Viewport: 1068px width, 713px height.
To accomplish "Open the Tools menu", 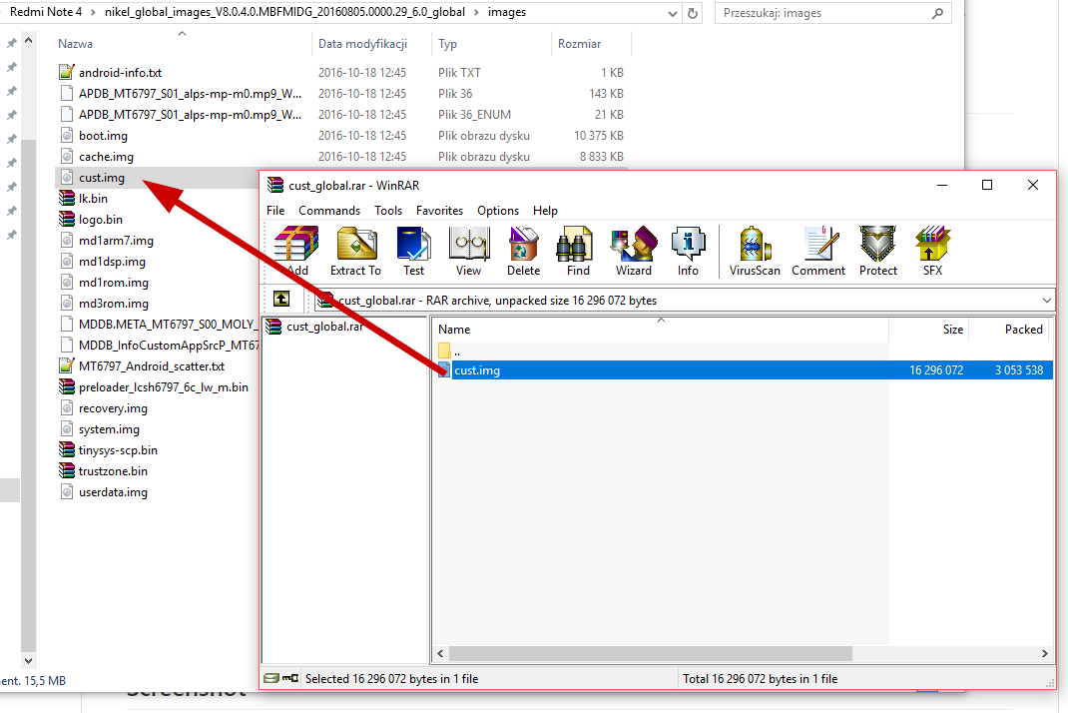I will click(x=388, y=211).
